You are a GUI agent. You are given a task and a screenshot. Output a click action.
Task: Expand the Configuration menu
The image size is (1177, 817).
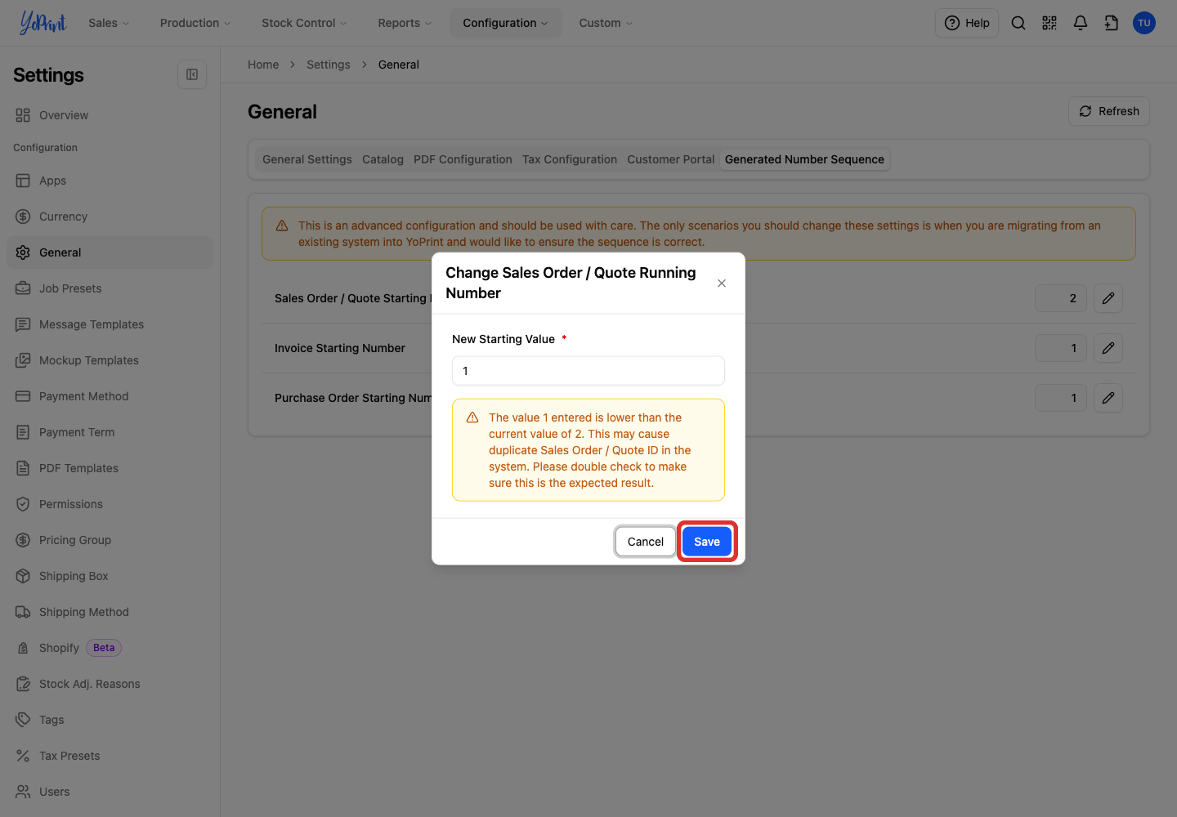coord(505,23)
